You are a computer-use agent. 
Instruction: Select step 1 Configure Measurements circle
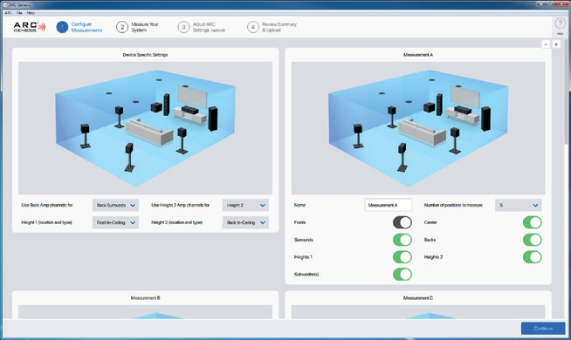(62, 27)
